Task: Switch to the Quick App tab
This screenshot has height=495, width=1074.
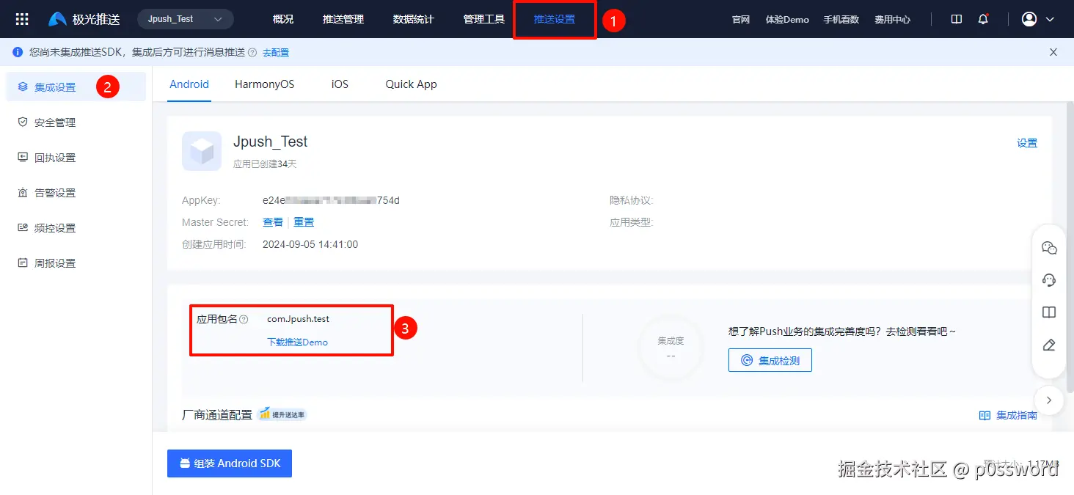Action: 412,84
